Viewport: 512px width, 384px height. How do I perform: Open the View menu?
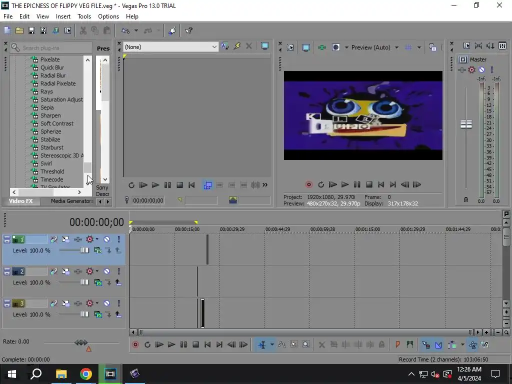(x=42, y=16)
